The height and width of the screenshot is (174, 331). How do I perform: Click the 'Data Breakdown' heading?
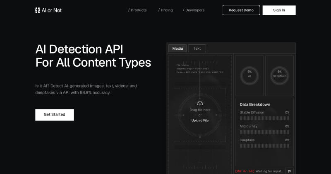(255, 104)
